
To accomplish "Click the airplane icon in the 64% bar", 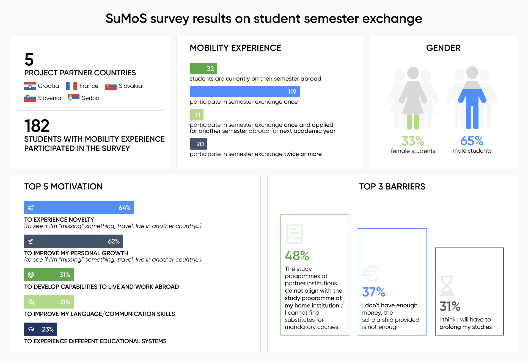I will point(31,208).
